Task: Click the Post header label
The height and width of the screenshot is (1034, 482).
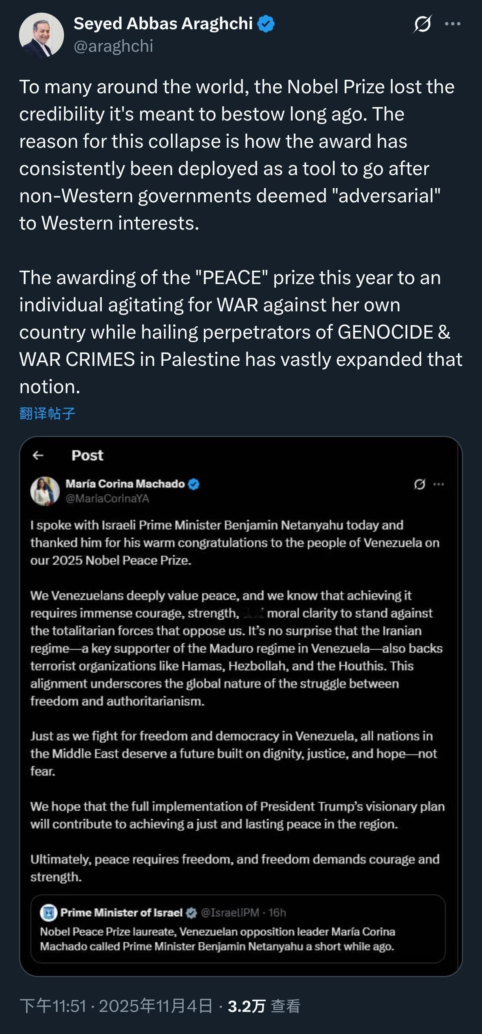Action: click(87, 455)
